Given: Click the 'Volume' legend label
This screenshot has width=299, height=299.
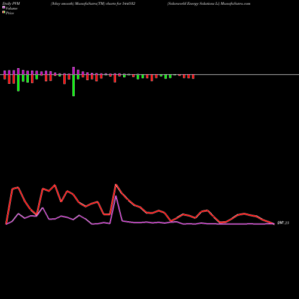Looking at the screenshot, I should [x=11, y=8].
